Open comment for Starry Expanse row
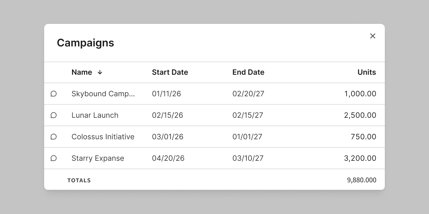Viewport: 429px width, 214px height. coord(54,158)
